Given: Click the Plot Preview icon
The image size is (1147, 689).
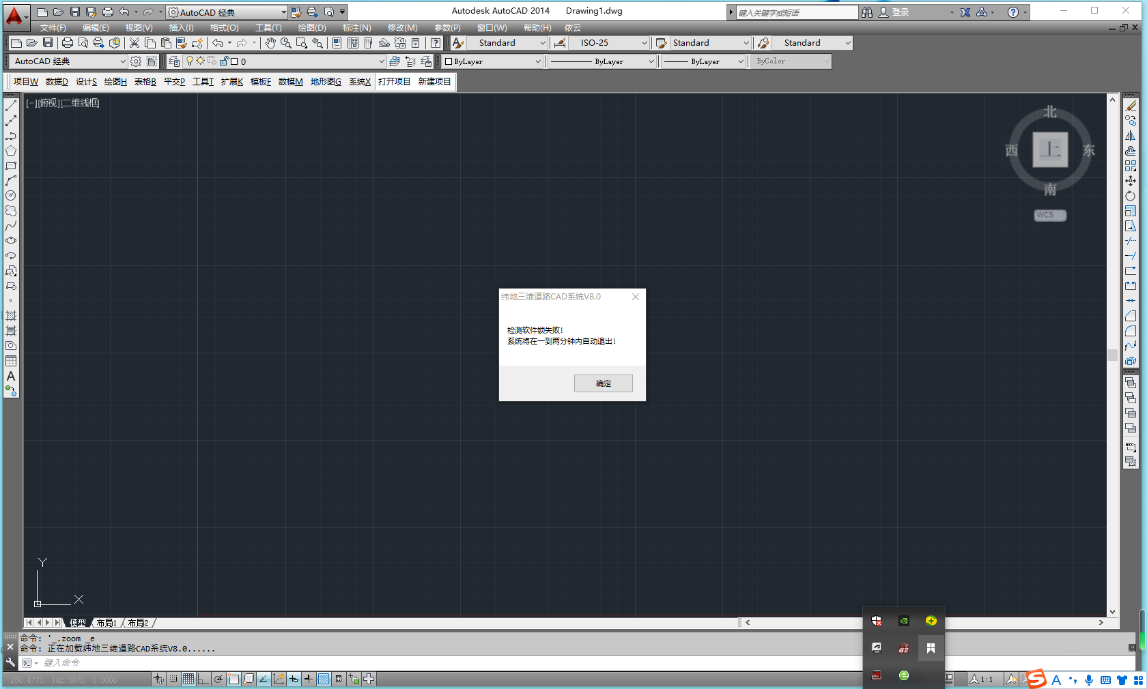Looking at the screenshot, I should point(83,42).
